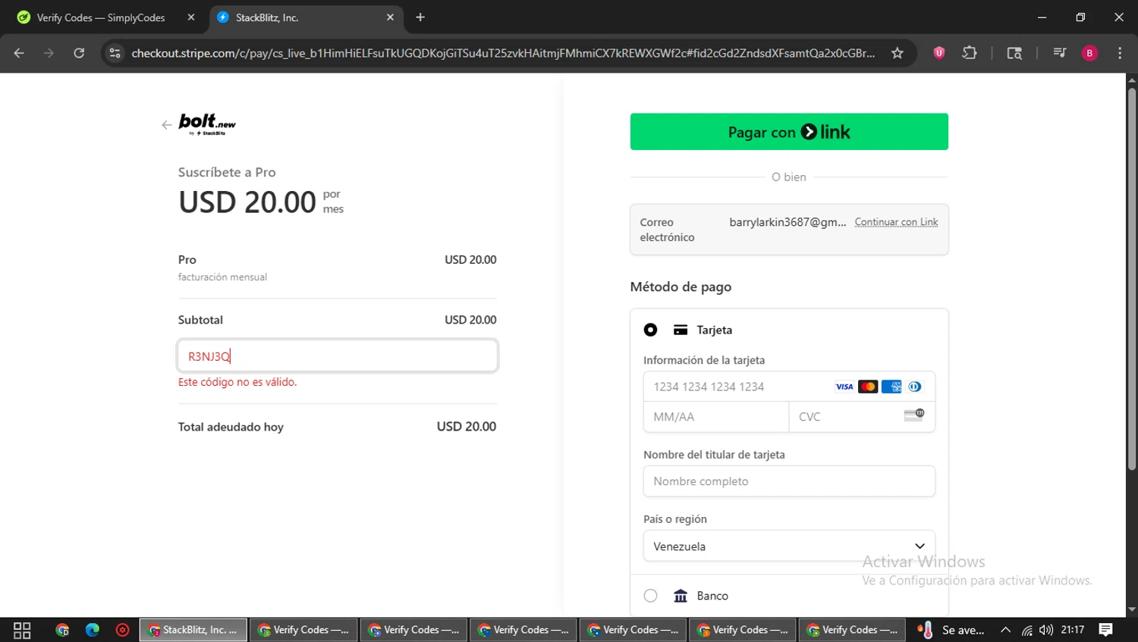Open the media control toolbar icon
The height and width of the screenshot is (642, 1138).
pos(1060,53)
